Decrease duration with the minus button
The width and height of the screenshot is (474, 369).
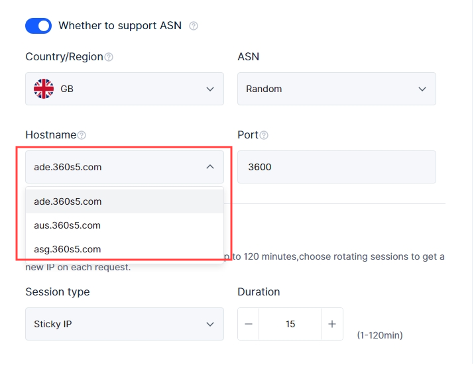(249, 324)
